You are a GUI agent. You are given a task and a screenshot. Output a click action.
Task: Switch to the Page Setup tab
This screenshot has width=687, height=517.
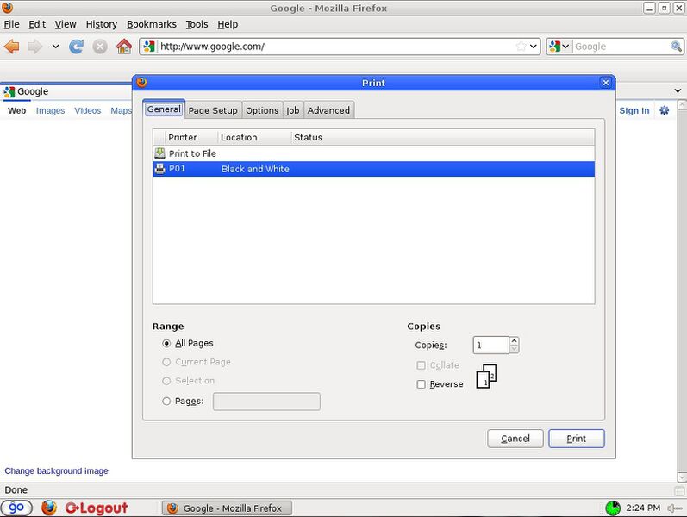[x=213, y=110]
